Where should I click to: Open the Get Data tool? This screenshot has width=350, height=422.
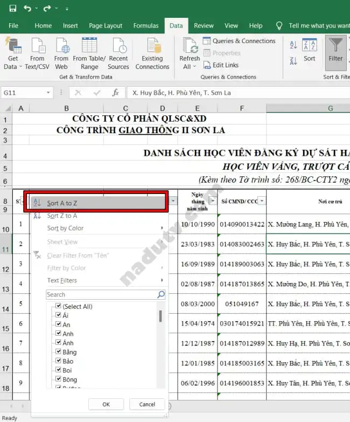[x=12, y=53]
